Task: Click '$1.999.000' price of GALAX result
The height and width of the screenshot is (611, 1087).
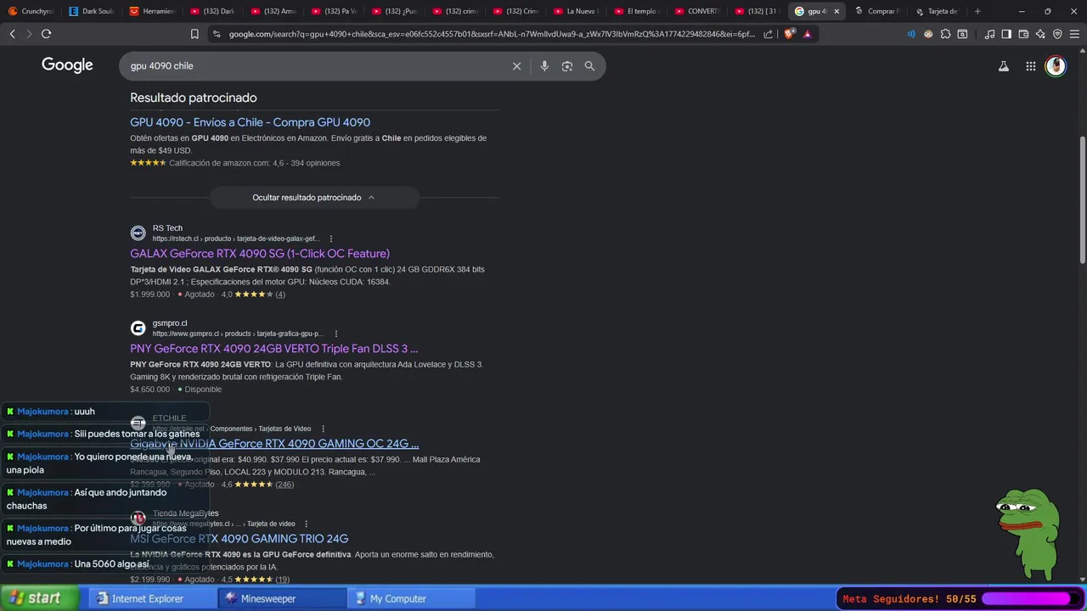Action: tap(150, 294)
